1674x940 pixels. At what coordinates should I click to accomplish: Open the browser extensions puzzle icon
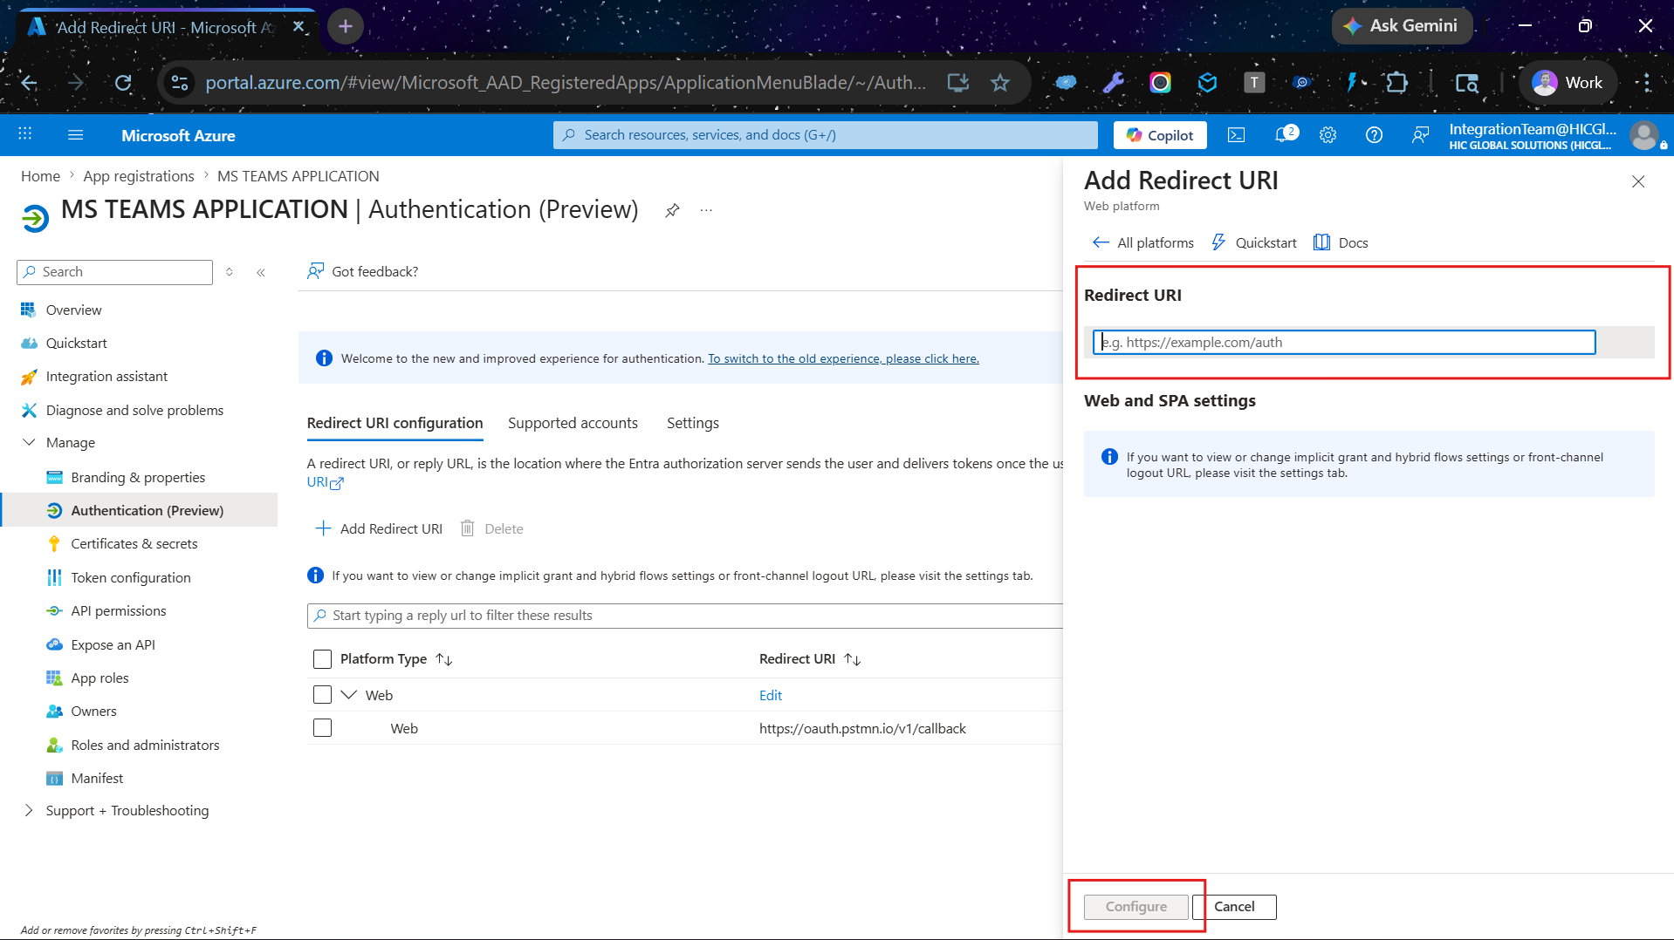point(1396,83)
